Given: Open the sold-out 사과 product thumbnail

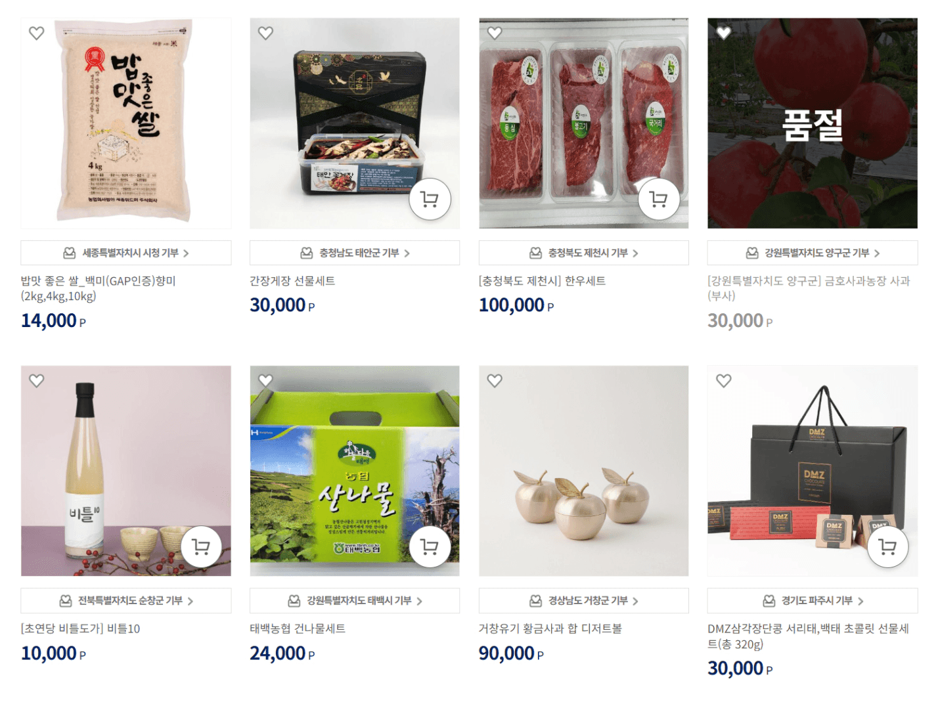Looking at the screenshot, I should coord(813,123).
